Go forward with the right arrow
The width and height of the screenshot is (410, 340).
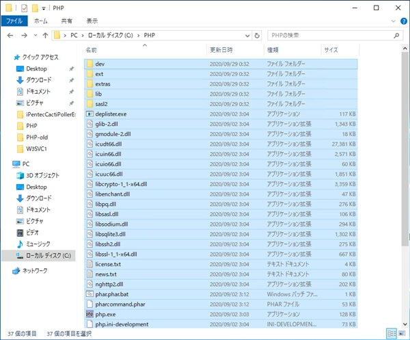tap(24, 36)
